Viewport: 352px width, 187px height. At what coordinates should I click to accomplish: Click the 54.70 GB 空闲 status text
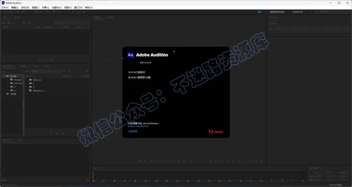(335, 185)
